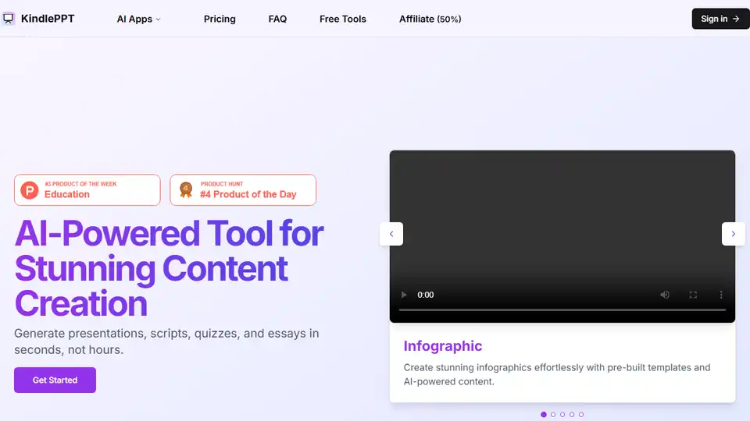
Task: Click the KindlePPT presentation logo icon
Action: [x=8, y=19]
